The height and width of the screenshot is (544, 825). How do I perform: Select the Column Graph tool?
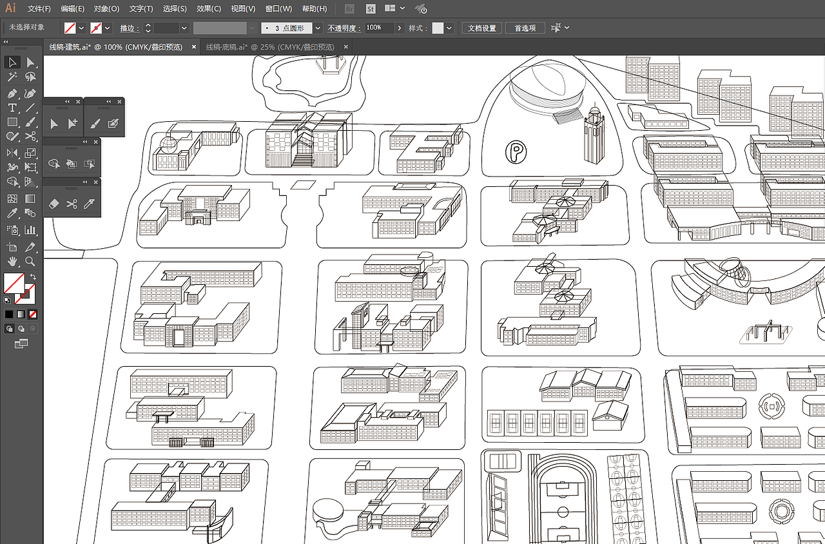[30, 229]
